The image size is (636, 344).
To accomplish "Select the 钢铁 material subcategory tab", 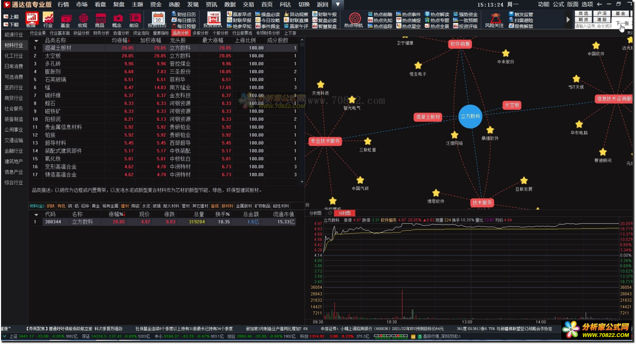I will pyautogui.click(x=51, y=206).
